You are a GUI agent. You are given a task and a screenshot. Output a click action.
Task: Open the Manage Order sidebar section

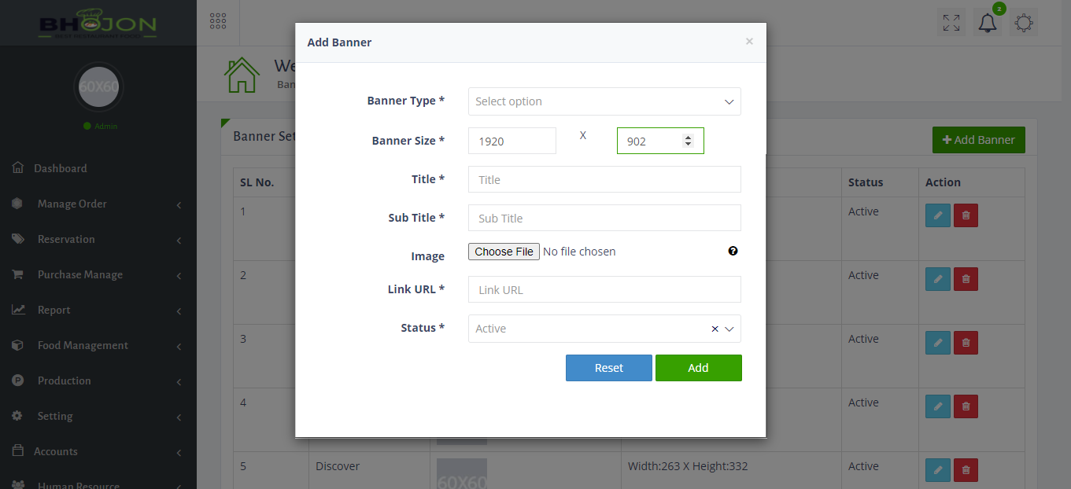pyautogui.click(x=71, y=203)
